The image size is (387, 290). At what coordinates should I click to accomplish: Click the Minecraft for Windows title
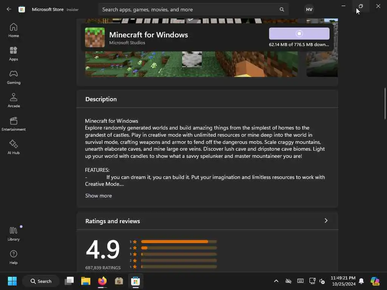(x=149, y=35)
